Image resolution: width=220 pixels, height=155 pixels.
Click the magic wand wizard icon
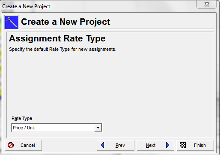pyautogui.click(x=12, y=22)
